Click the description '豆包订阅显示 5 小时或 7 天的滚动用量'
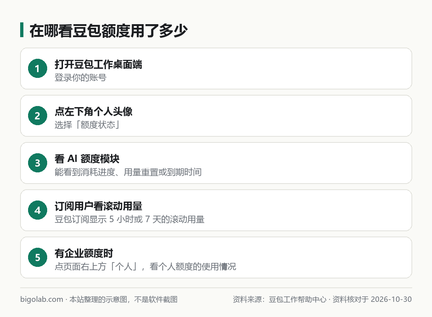Viewport: 432px width, 317px height. pos(130,219)
